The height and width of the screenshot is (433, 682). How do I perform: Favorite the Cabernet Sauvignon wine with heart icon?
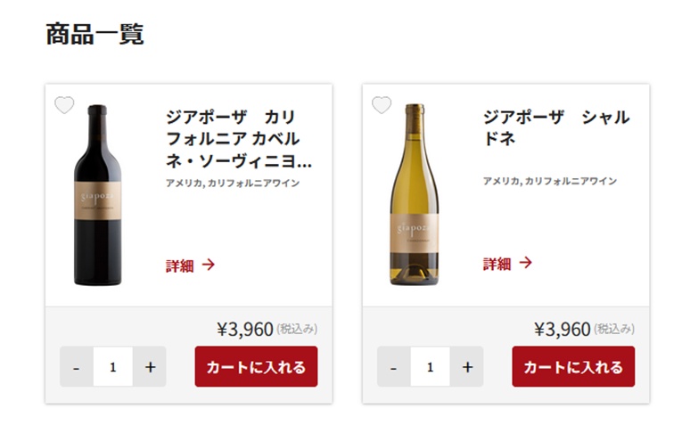point(64,105)
